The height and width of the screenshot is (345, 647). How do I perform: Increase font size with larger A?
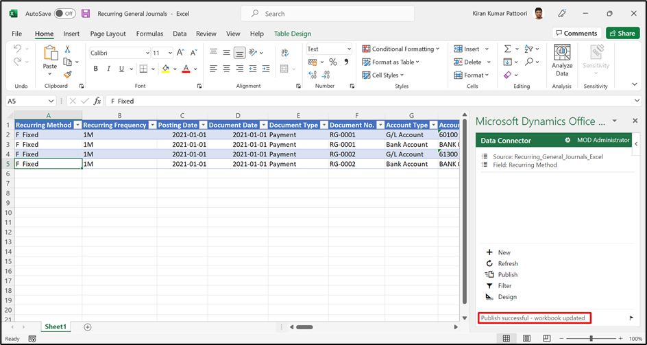[180, 53]
